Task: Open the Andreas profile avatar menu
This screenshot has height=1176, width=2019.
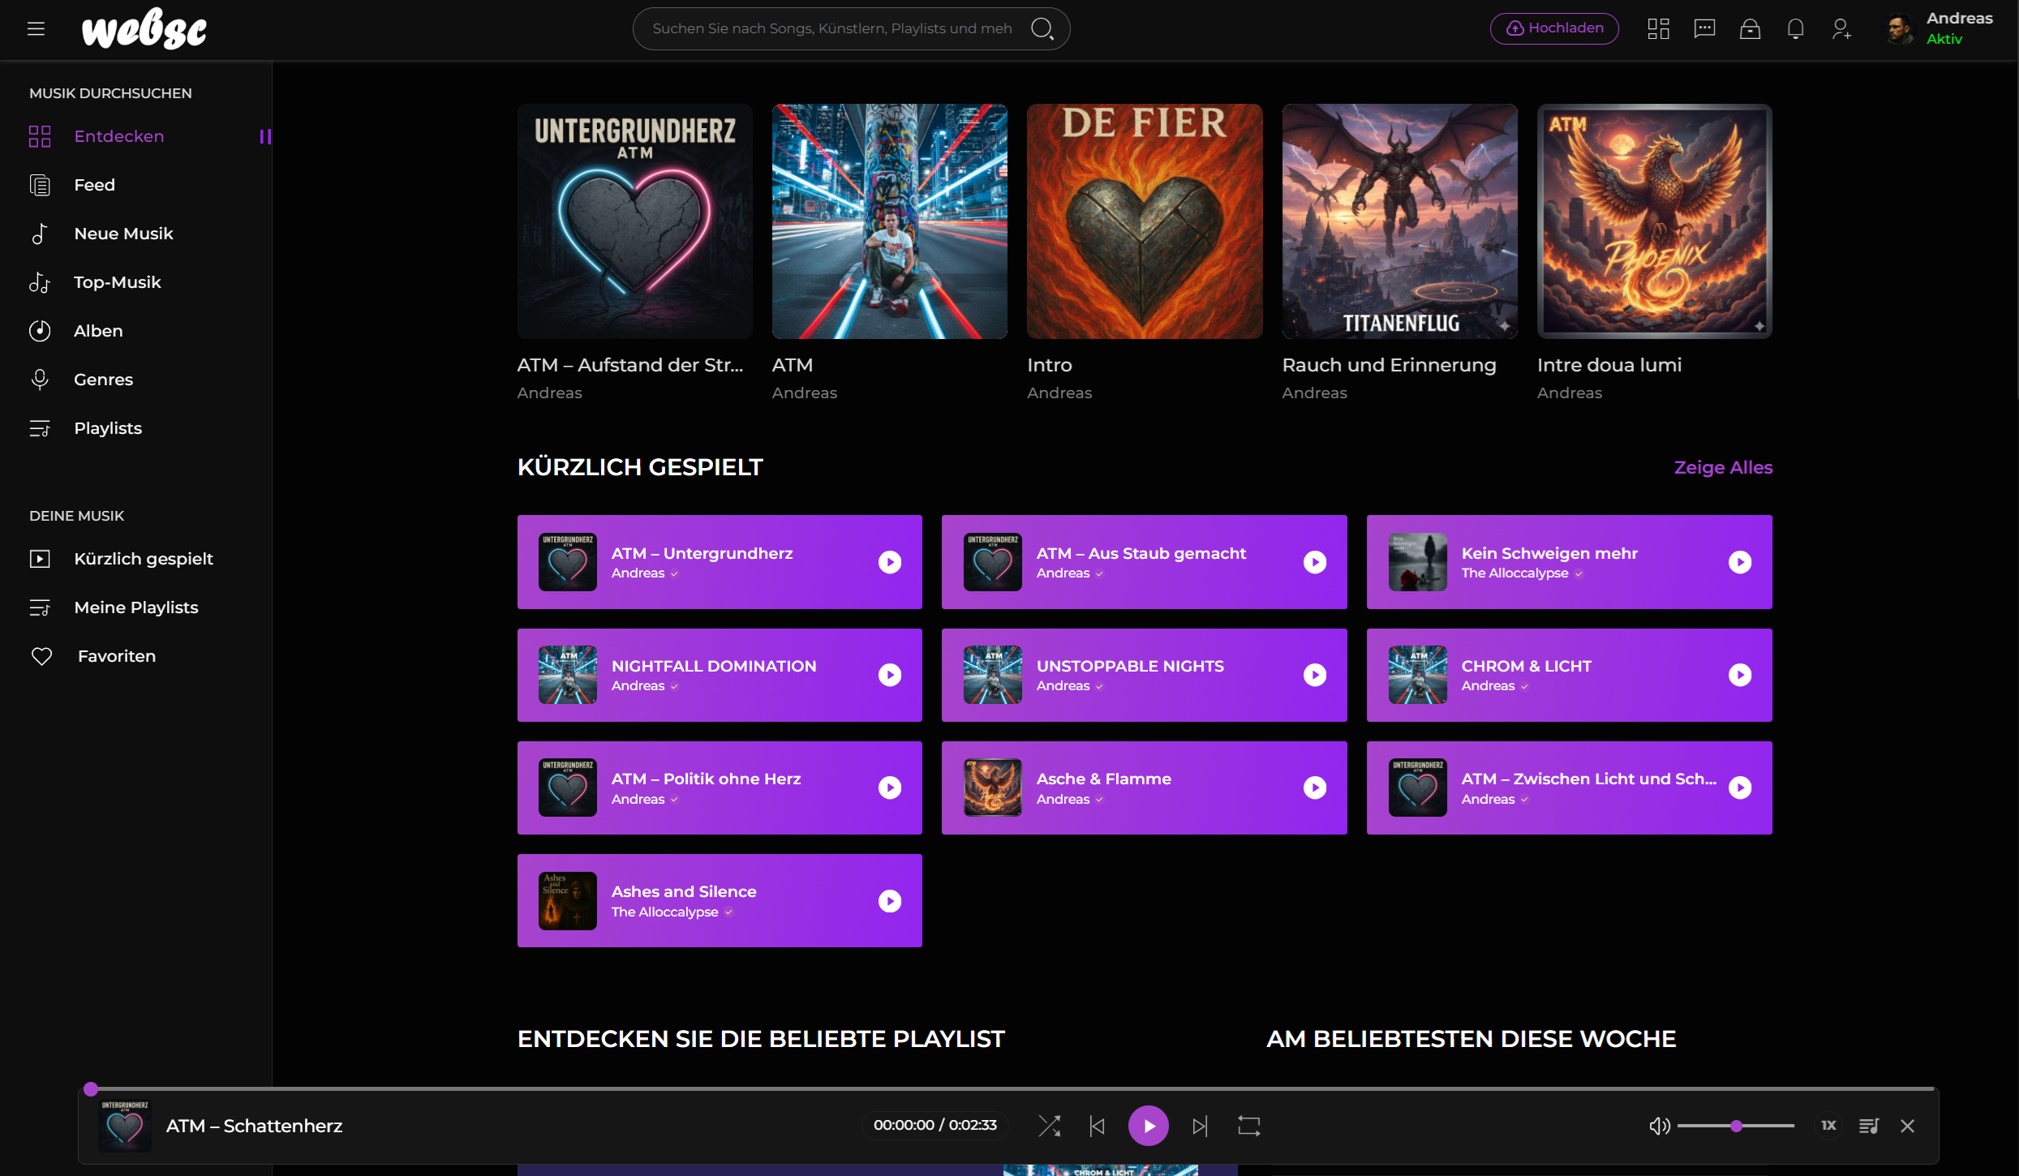Action: point(1899,28)
